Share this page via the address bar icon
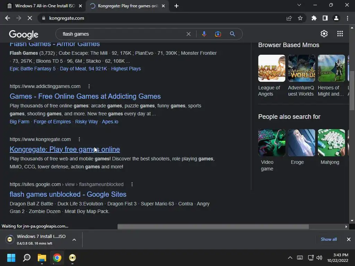The image size is (355, 266). coord(289,18)
